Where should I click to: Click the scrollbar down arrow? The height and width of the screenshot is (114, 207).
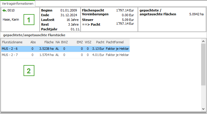pos(203,109)
